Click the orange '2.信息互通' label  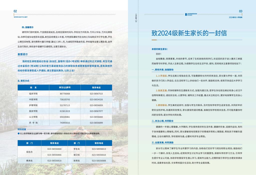pyautogui.click(x=161, y=90)
